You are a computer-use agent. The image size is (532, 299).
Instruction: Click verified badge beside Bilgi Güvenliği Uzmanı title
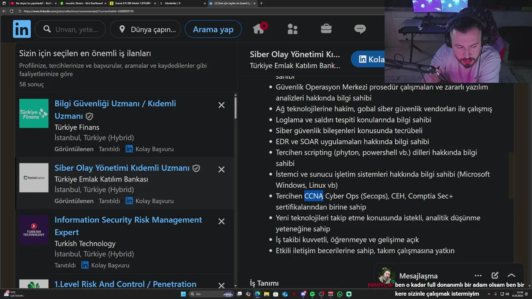point(89,116)
